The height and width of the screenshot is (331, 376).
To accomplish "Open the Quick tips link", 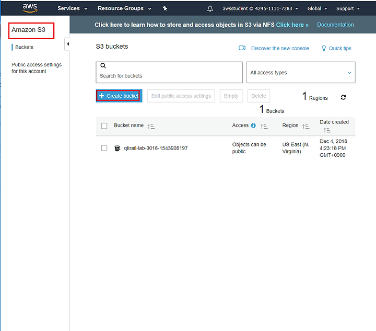I will pos(340,48).
